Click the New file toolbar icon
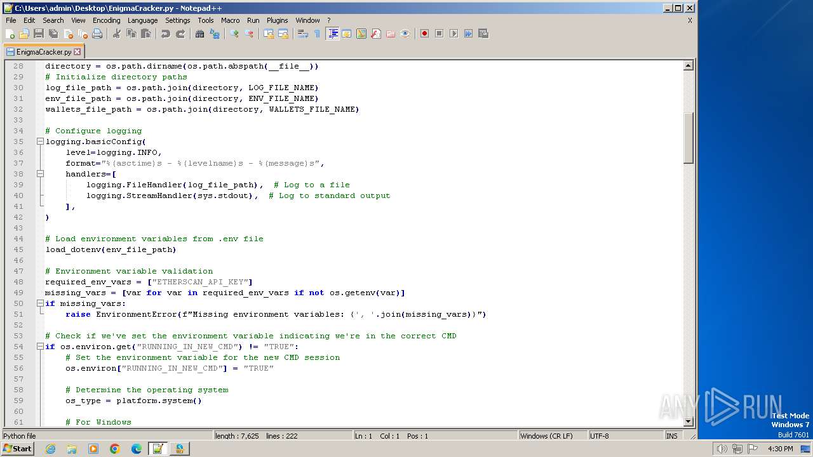This screenshot has height=457, width=813. (x=10, y=34)
